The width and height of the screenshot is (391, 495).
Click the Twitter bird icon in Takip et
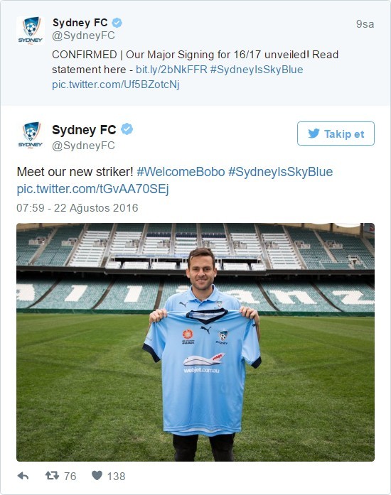coord(314,134)
